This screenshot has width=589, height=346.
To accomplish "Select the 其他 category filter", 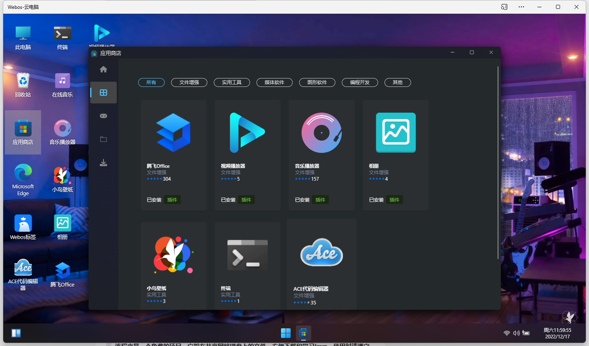I will coord(398,82).
